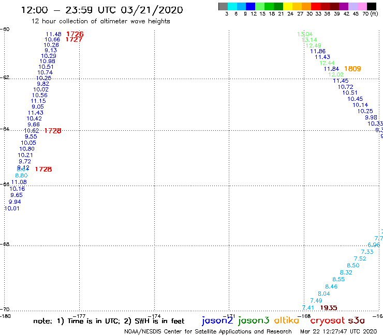383x336 pixels.
Task: Select the green wave height value '12.44'
Action: pos(327,63)
